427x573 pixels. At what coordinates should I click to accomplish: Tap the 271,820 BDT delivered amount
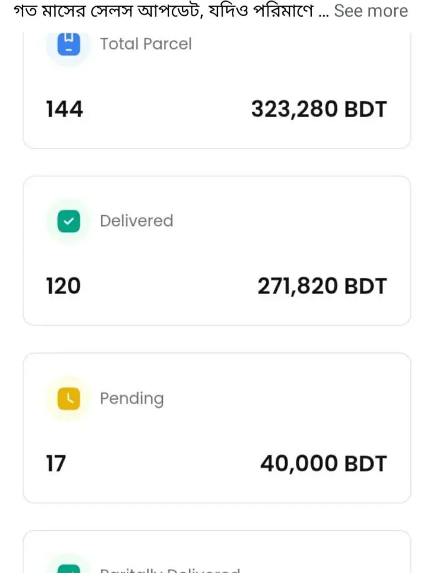pyautogui.click(x=322, y=286)
